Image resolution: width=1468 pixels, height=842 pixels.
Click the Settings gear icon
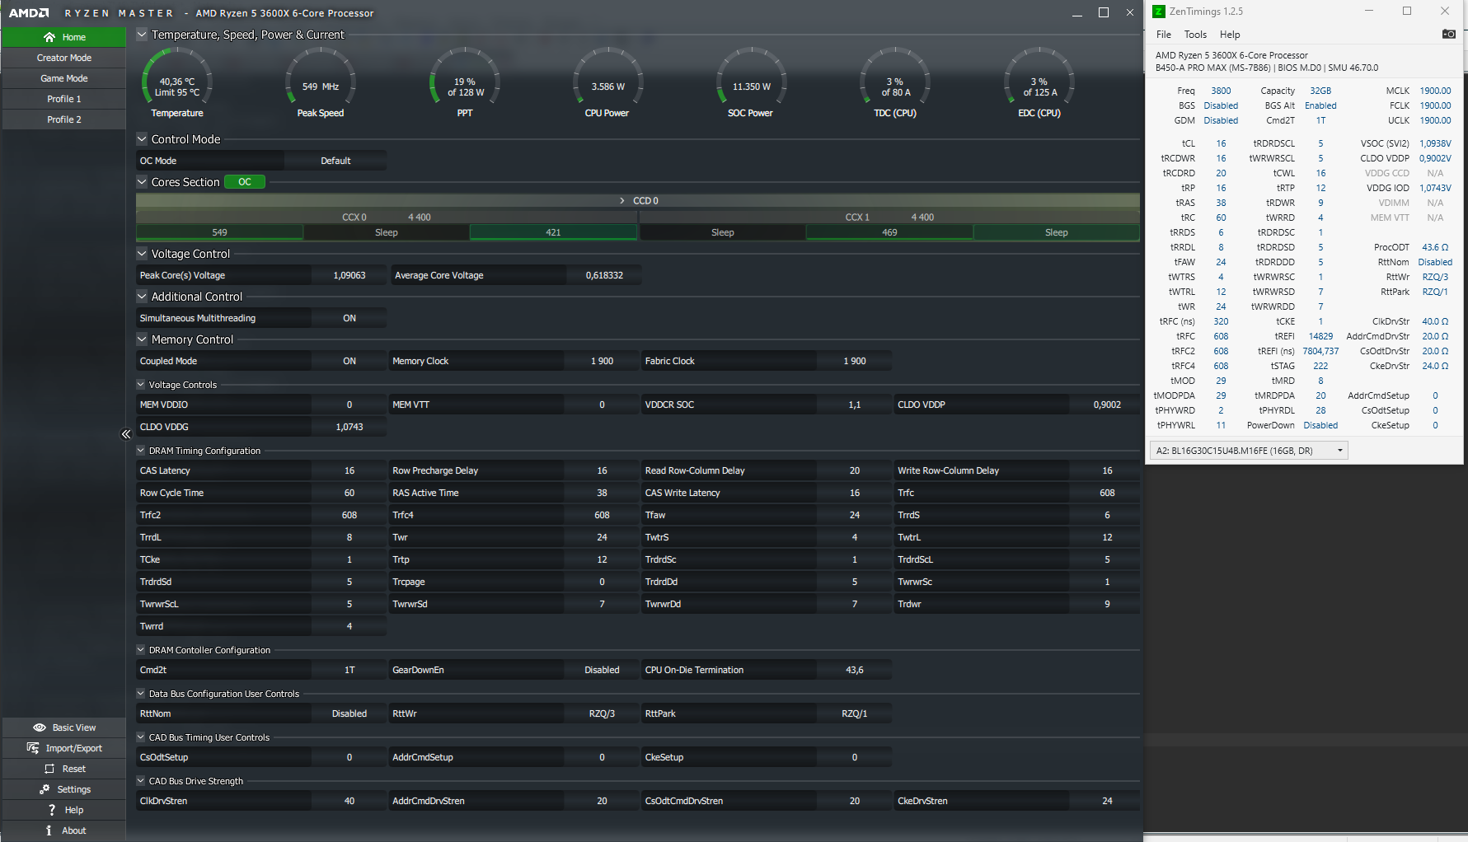[45, 789]
